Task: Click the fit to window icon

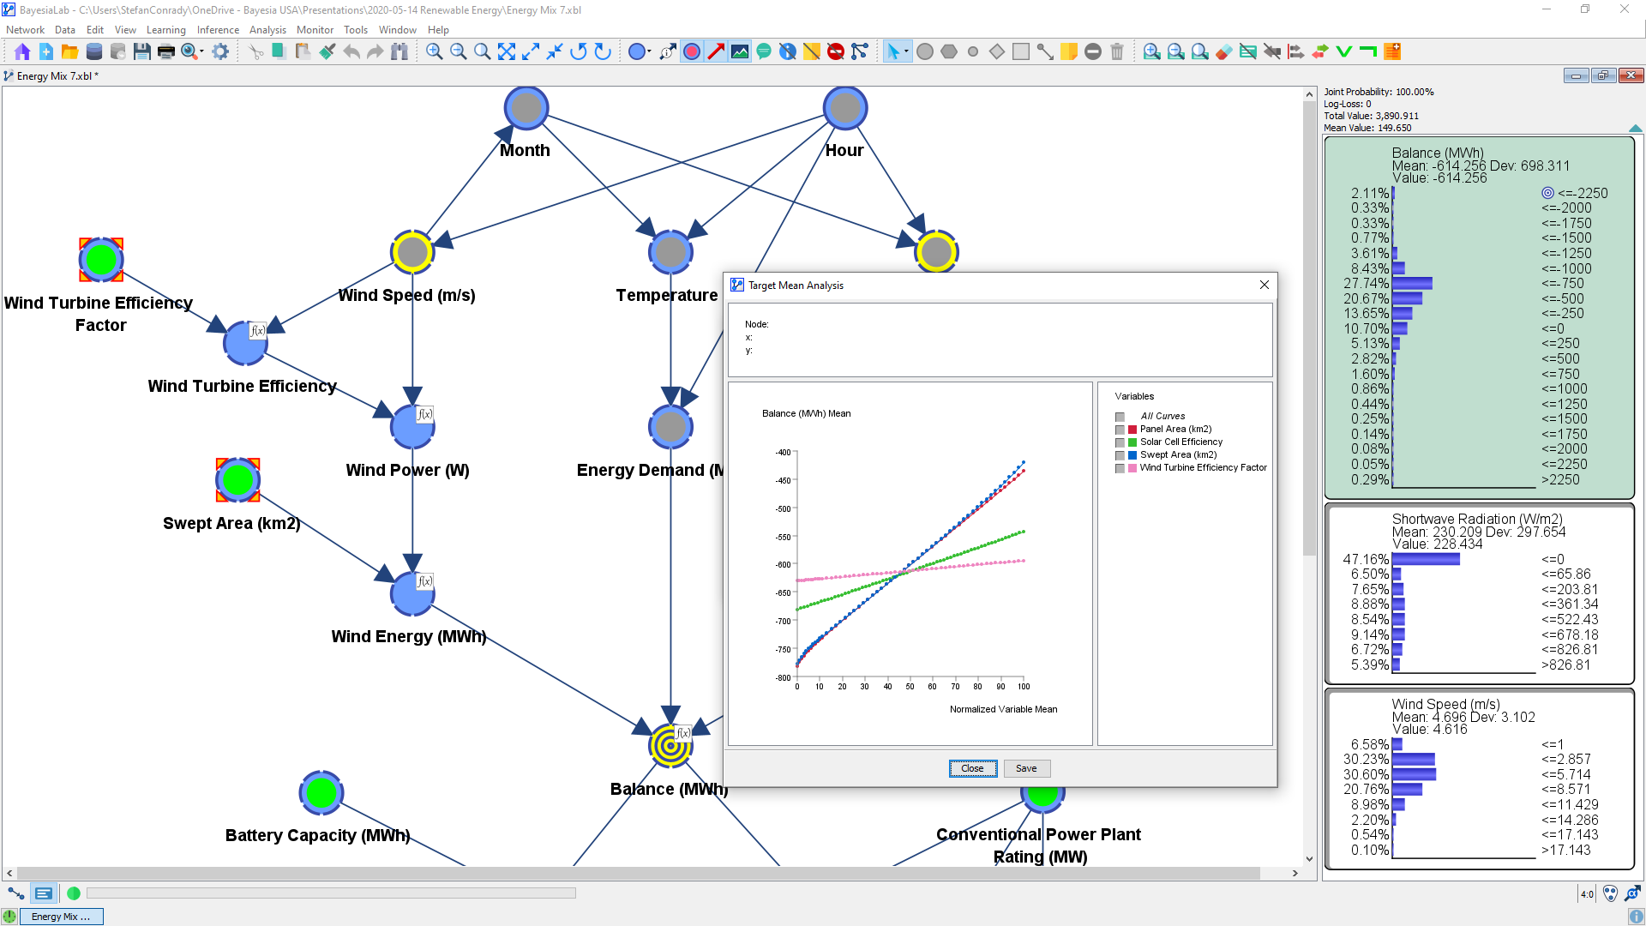Action: [507, 52]
